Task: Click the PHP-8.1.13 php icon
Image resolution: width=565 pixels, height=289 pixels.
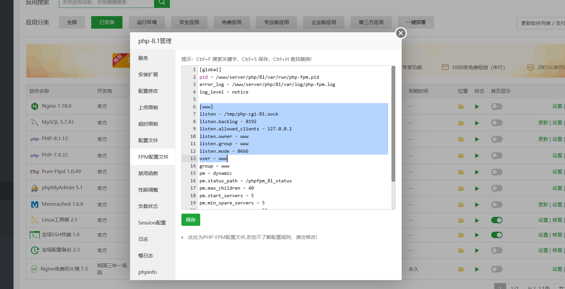Action: point(35,139)
